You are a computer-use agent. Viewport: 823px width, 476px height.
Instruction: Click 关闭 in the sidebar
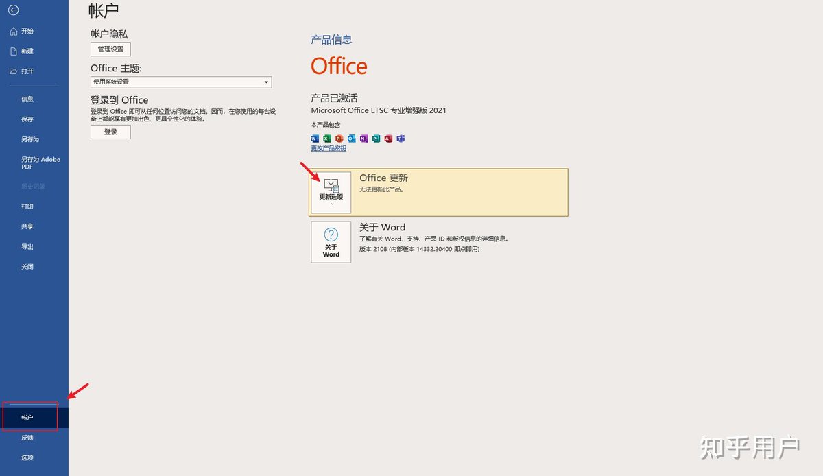pyautogui.click(x=27, y=266)
